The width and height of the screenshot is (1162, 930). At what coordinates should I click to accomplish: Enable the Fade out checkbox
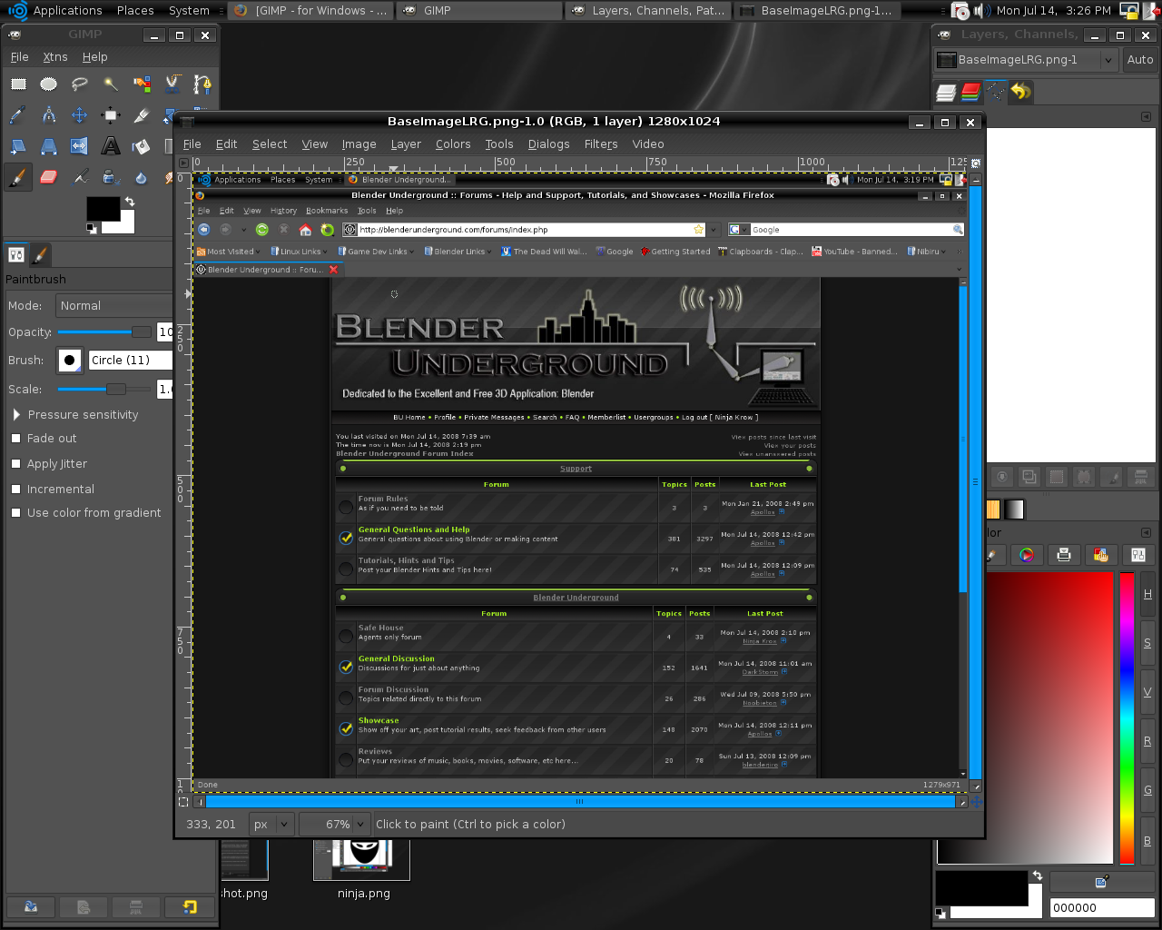(15, 439)
